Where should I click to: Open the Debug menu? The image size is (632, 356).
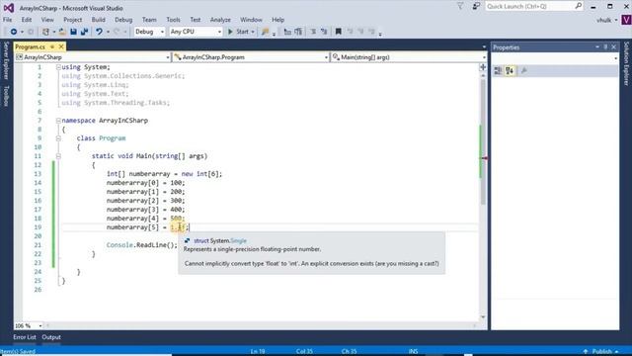pos(123,20)
